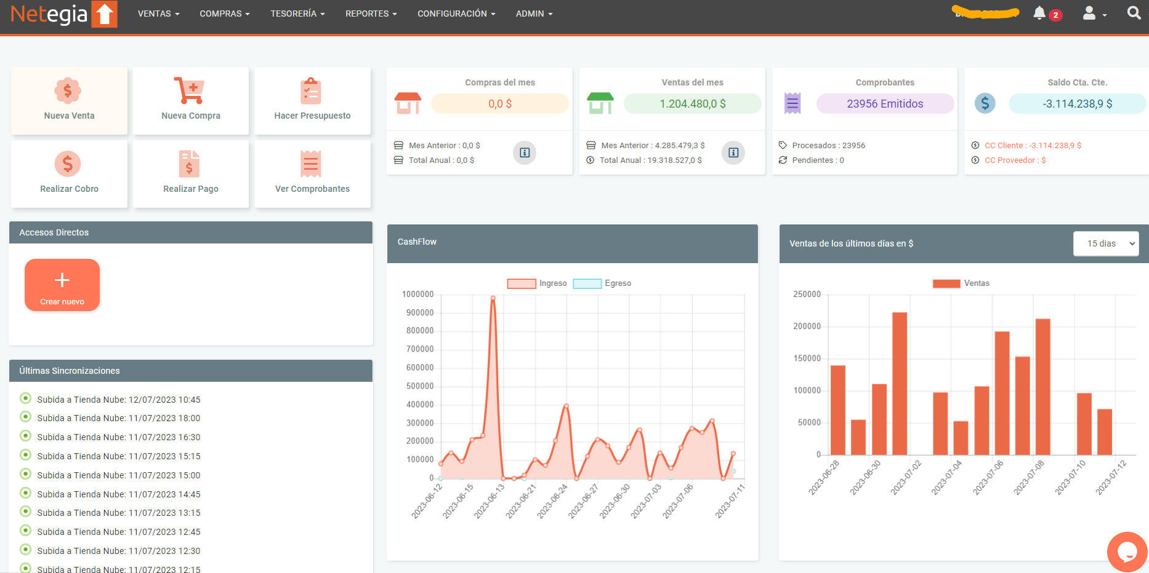The height and width of the screenshot is (573, 1149).
Task: Click sync entry 11/07/2023 13:15
Action: pyautogui.click(x=118, y=513)
